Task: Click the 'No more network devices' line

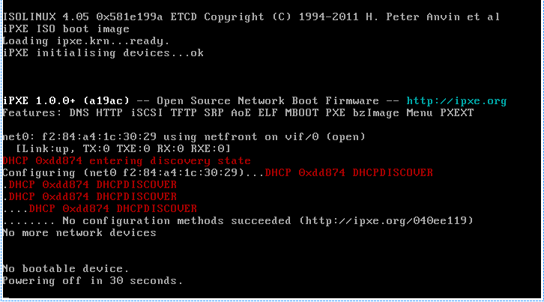Action: click(x=79, y=232)
